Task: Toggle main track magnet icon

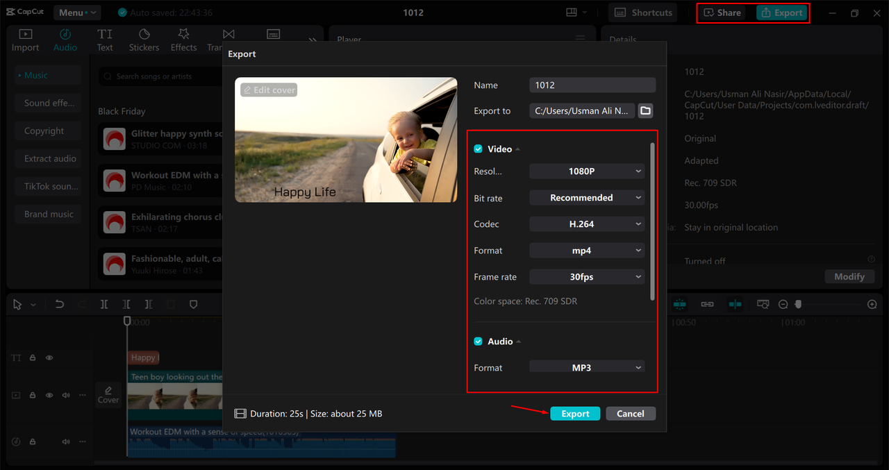Action: click(x=679, y=304)
